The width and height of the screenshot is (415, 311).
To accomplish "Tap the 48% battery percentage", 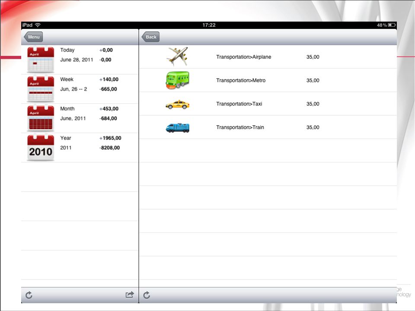I will (382, 25).
